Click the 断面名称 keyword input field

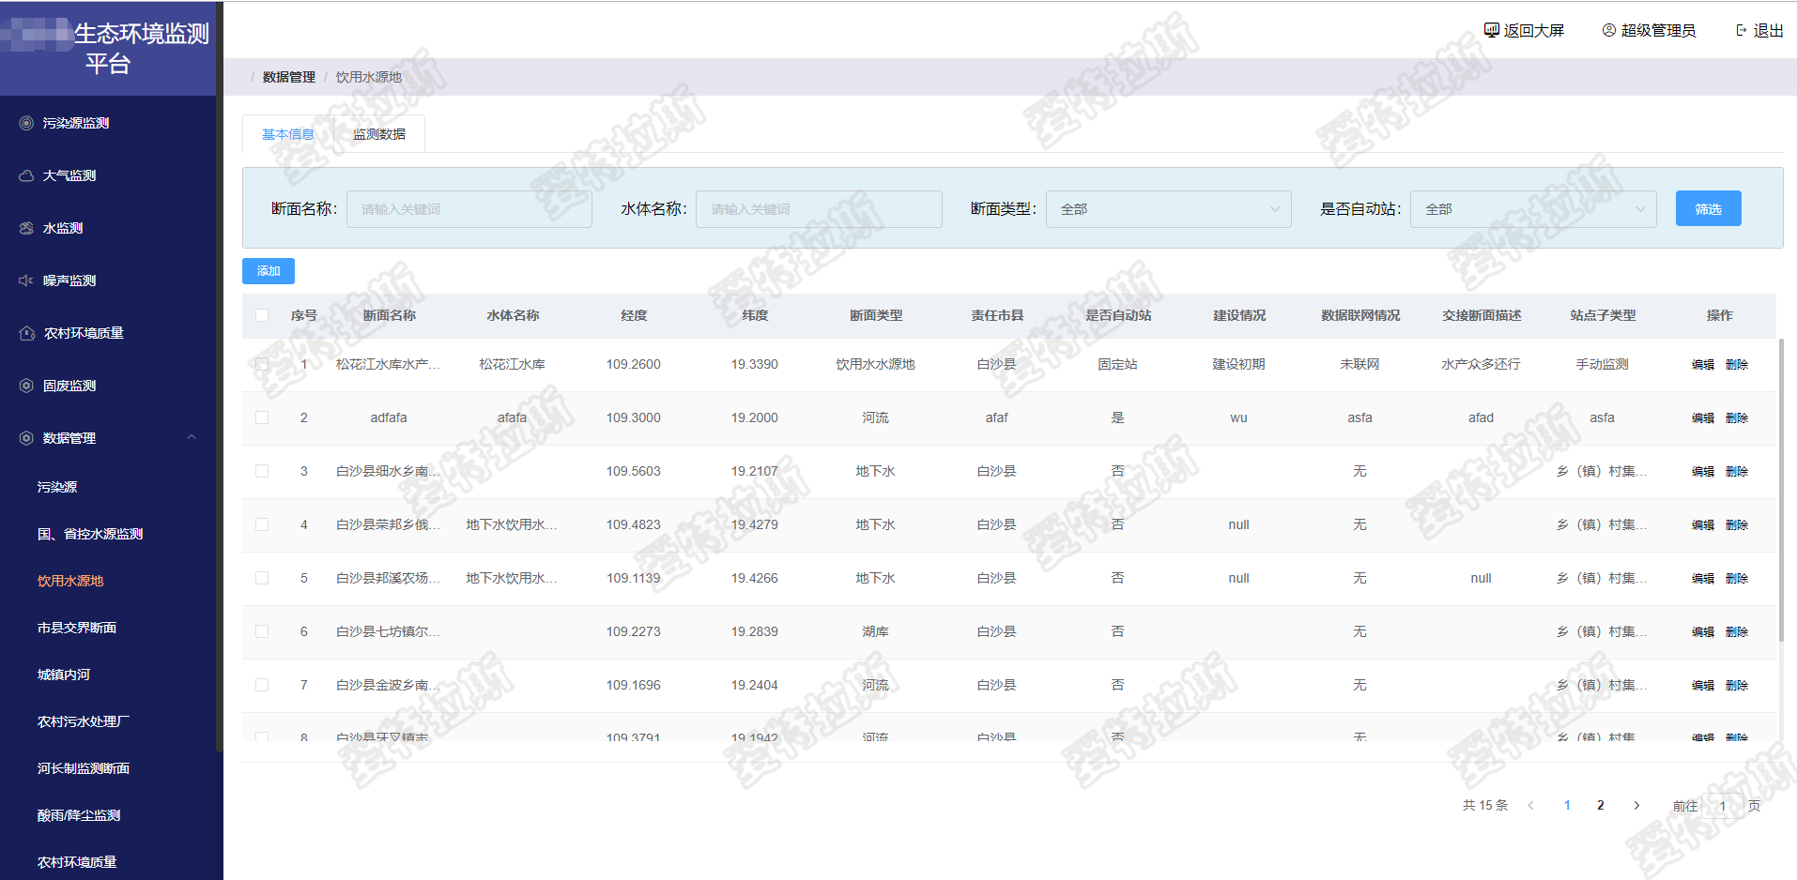pos(468,209)
